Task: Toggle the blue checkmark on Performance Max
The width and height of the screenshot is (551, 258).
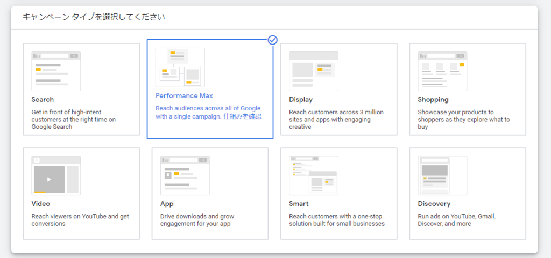Action: (273, 40)
